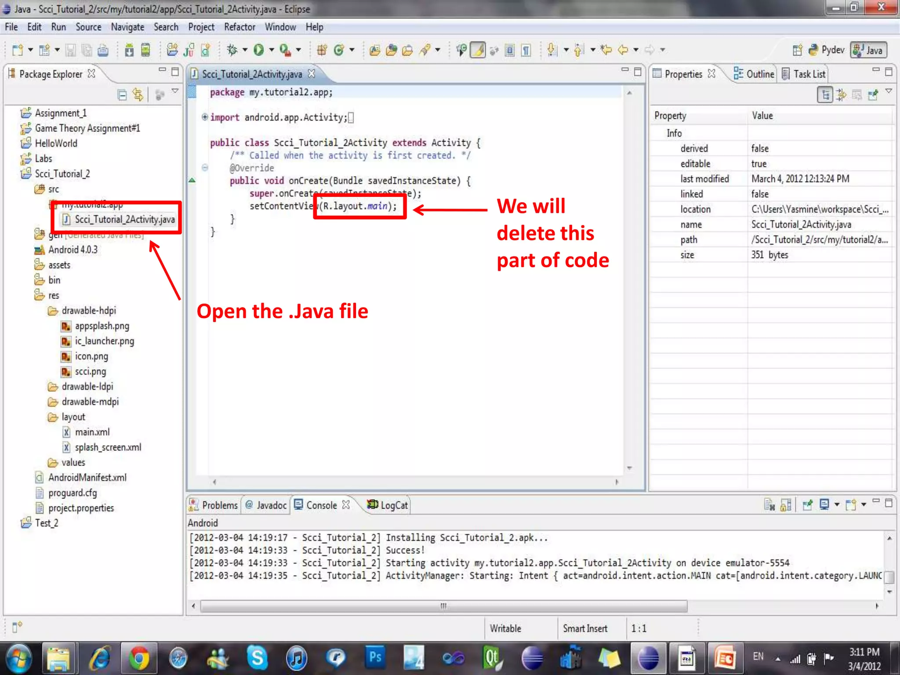The image size is (900, 675).
Task: Close the Scci_Tutorial_2Activity.java editor tab
Action: (312, 73)
